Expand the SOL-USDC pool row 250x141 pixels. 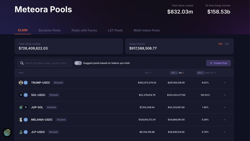[x=225, y=95]
